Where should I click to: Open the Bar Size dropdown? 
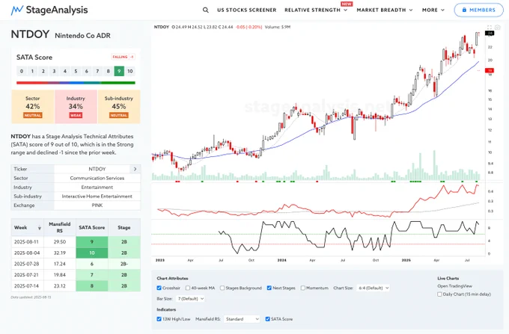pos(190,298)
